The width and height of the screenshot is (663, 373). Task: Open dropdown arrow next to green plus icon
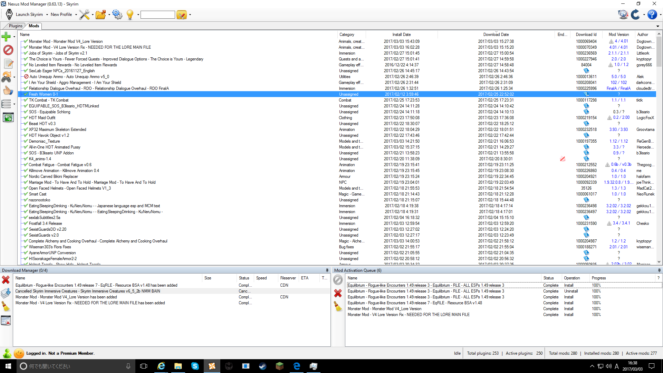[14, 37]
